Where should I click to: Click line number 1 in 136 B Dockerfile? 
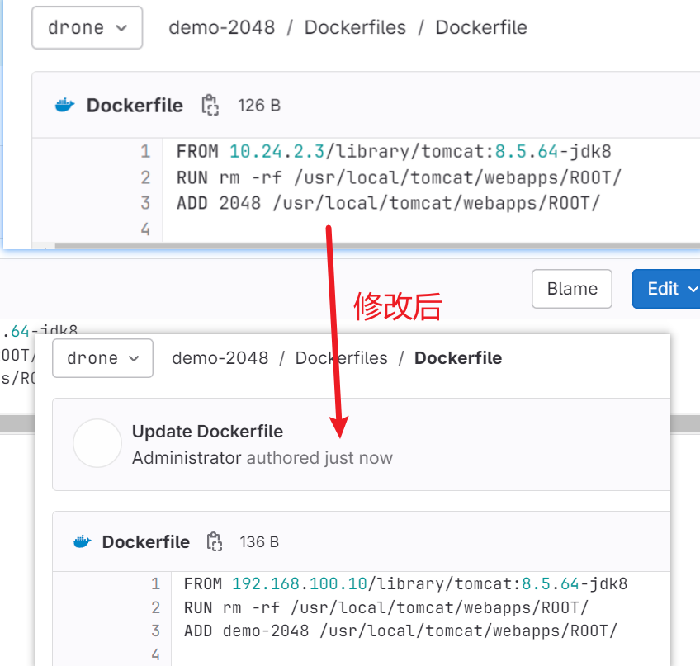[155, 583]
